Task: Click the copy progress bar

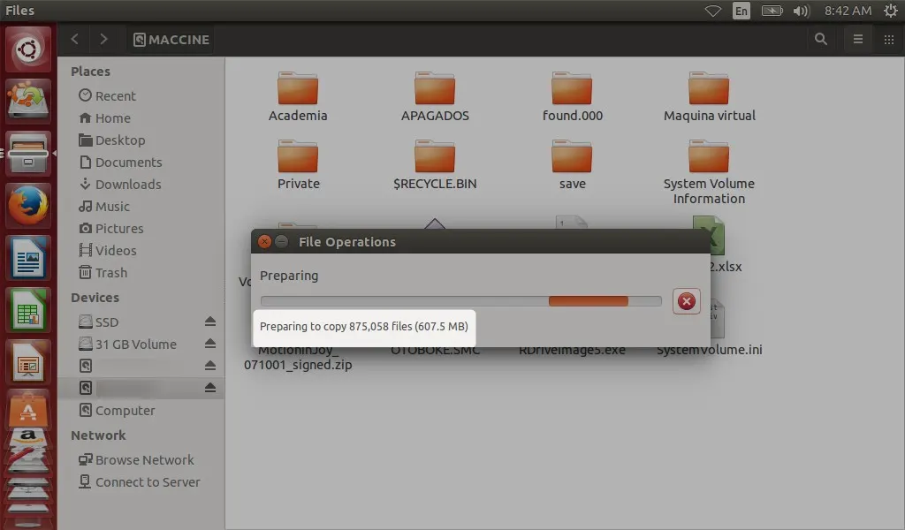Action: click(460, 301)
